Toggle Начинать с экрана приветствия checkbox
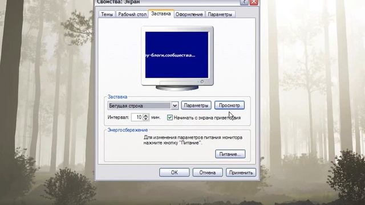Screen dimensions: 365x205 click(x=170, y=118)
